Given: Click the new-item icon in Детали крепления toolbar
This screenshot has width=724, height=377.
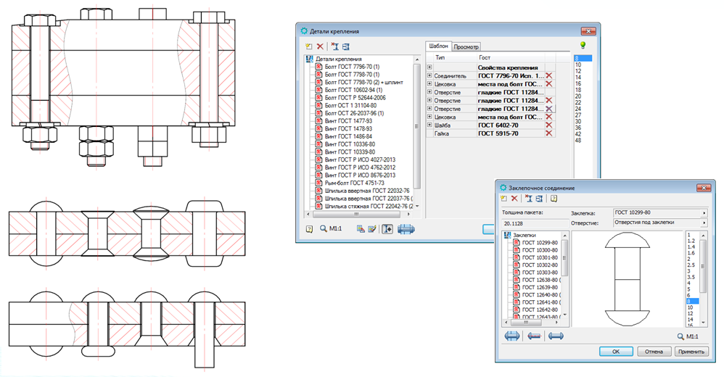Looking at the screenshot, I should point(309,46).
